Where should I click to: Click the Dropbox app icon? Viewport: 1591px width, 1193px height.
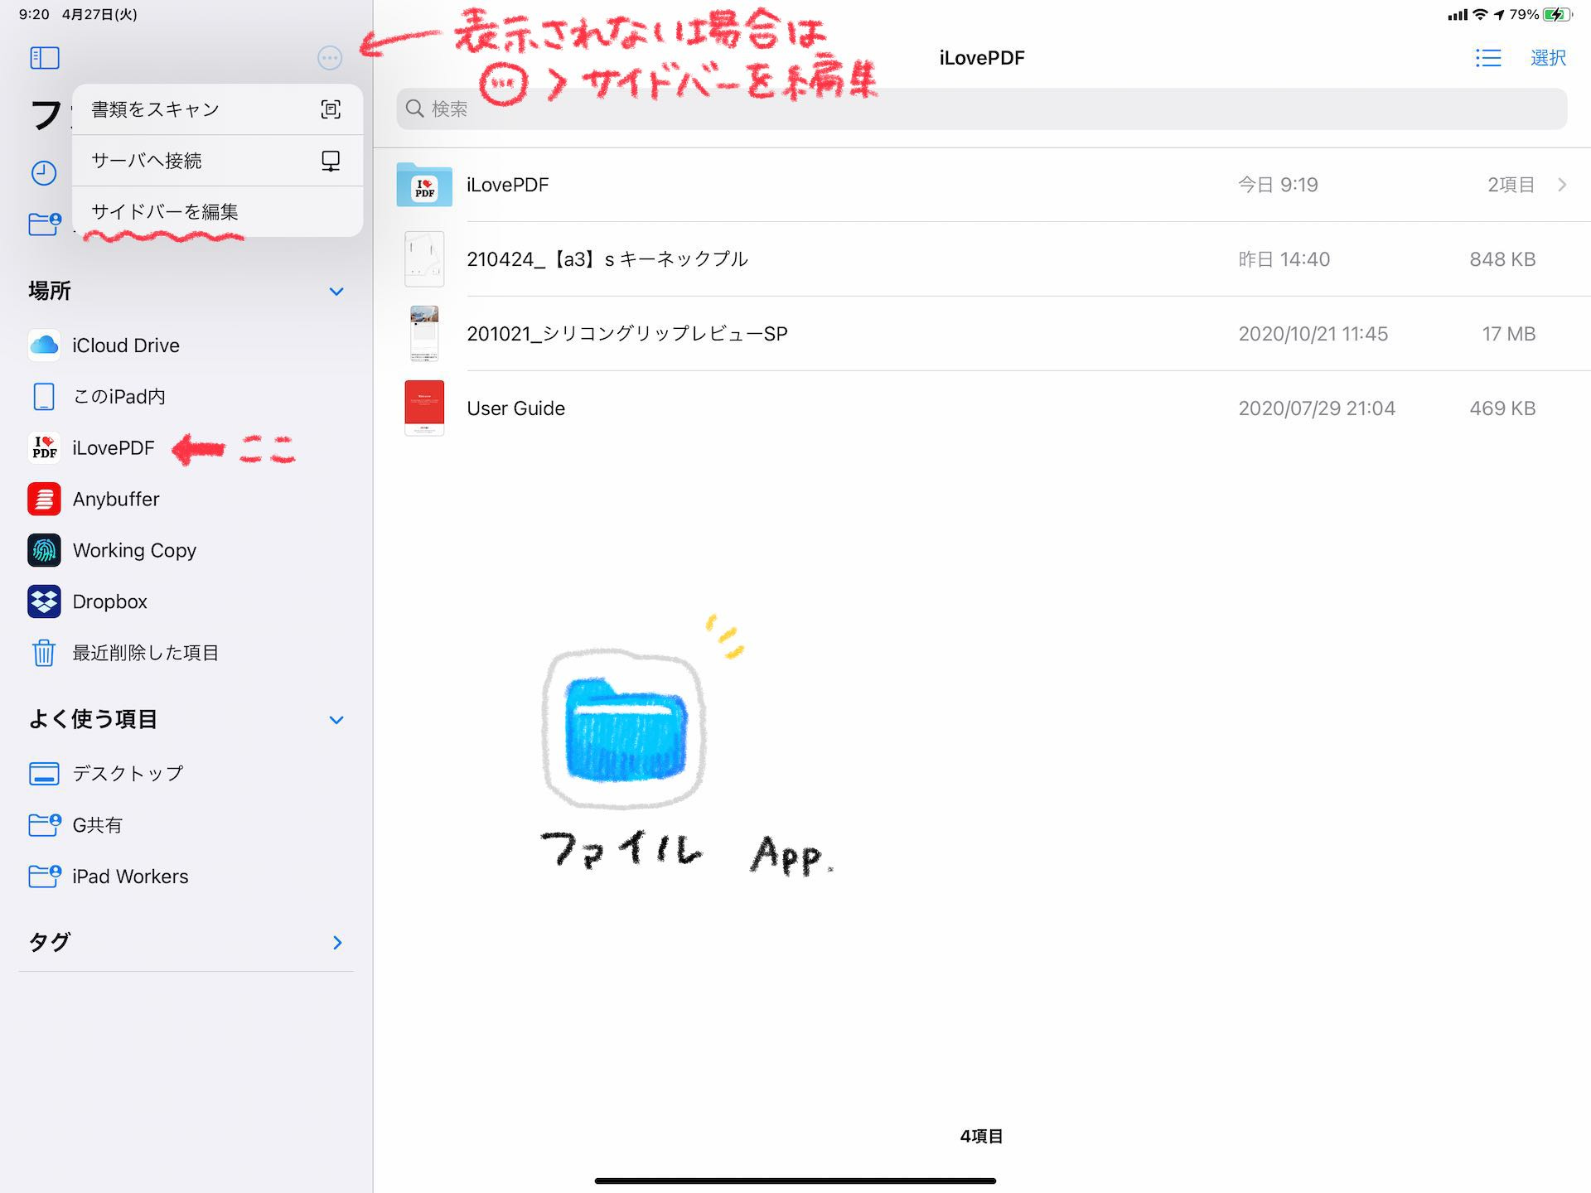(x=44, y=602)
